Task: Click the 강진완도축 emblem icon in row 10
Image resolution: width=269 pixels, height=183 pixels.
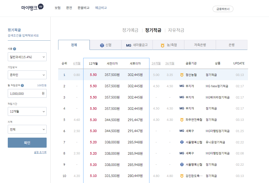Action: [x=182, y=176]
